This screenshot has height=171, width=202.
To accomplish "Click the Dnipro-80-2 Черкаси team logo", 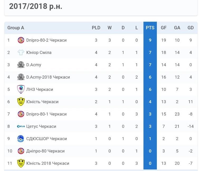I will pyautogui.click(x=21, y=40).
